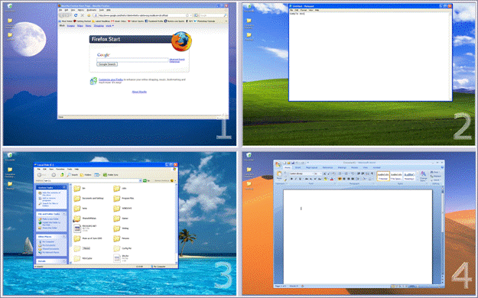The width and height of the screenshot is (478, 298).
Task: Toggle Bold formatting in Word ribbon
Action: click(x=291, y=179)
